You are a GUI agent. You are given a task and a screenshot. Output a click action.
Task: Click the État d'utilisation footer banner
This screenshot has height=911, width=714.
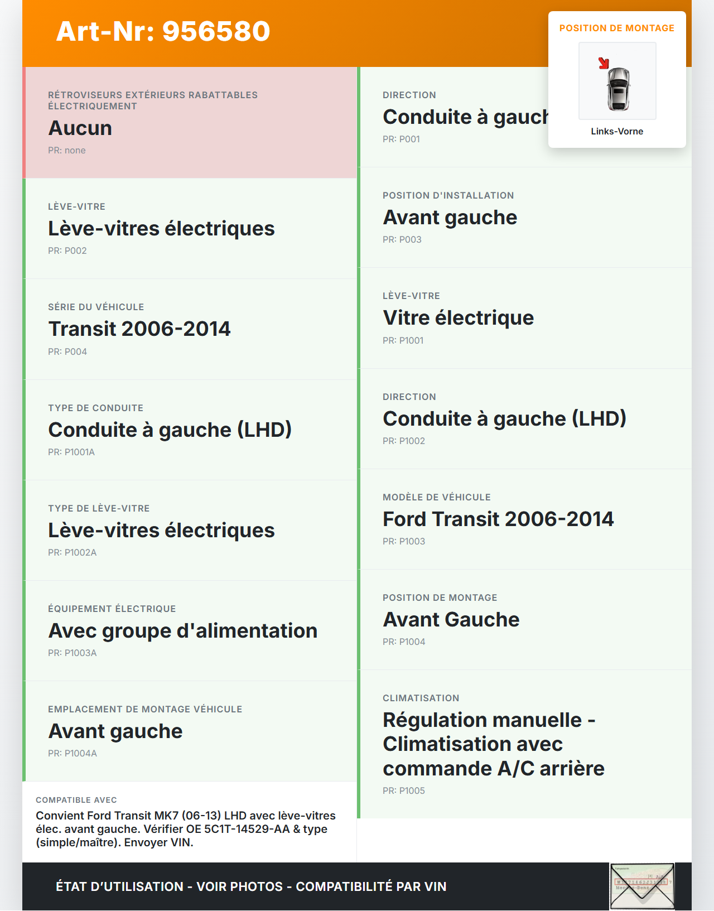pyautogui.click(x=251, y=886)
